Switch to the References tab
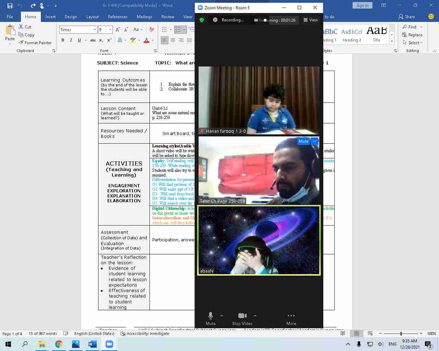Screen dimensions: 439x351 tap(118, 17)
